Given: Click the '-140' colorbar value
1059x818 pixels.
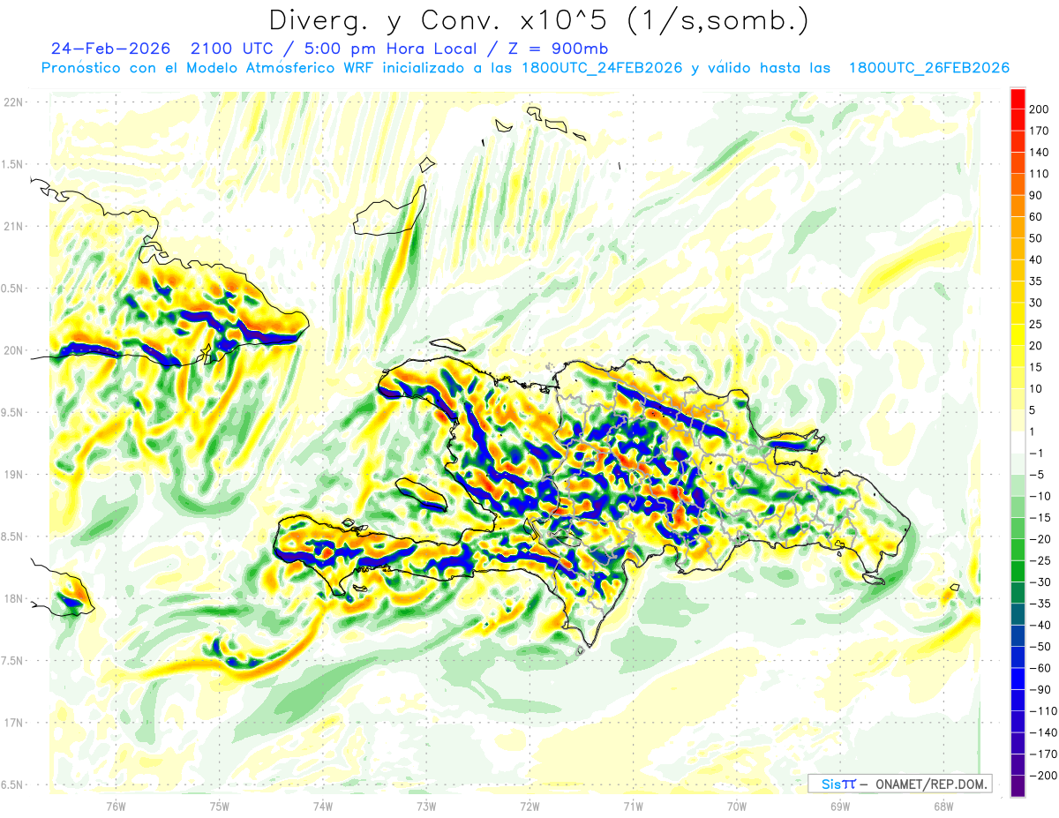Looking at the screenshot, I should point(1043,732).
